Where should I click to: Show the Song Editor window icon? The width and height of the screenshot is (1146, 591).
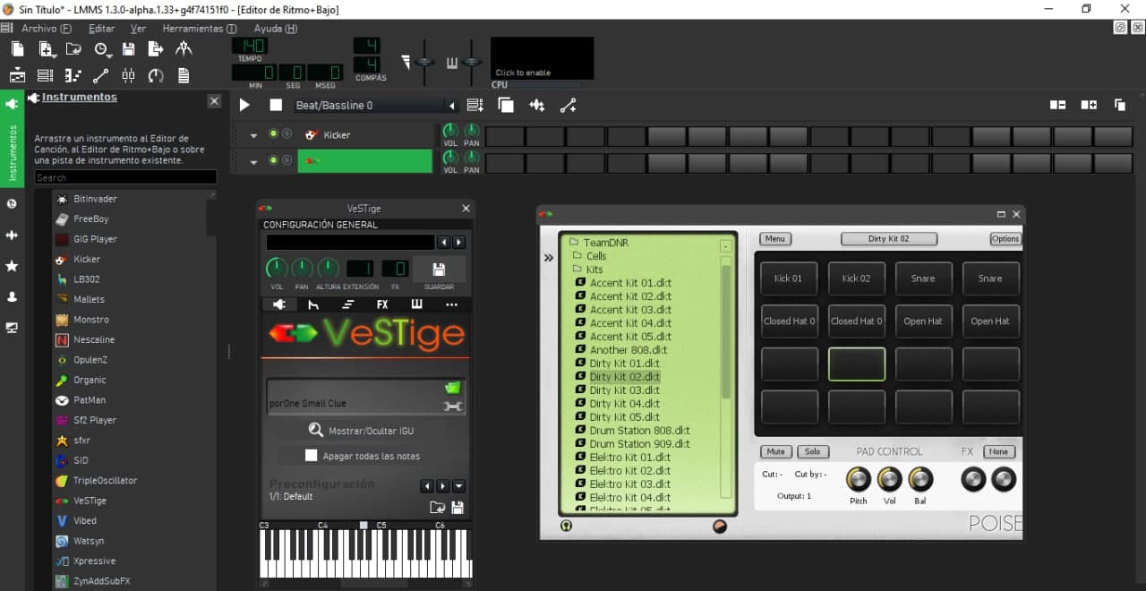point(17,76)
